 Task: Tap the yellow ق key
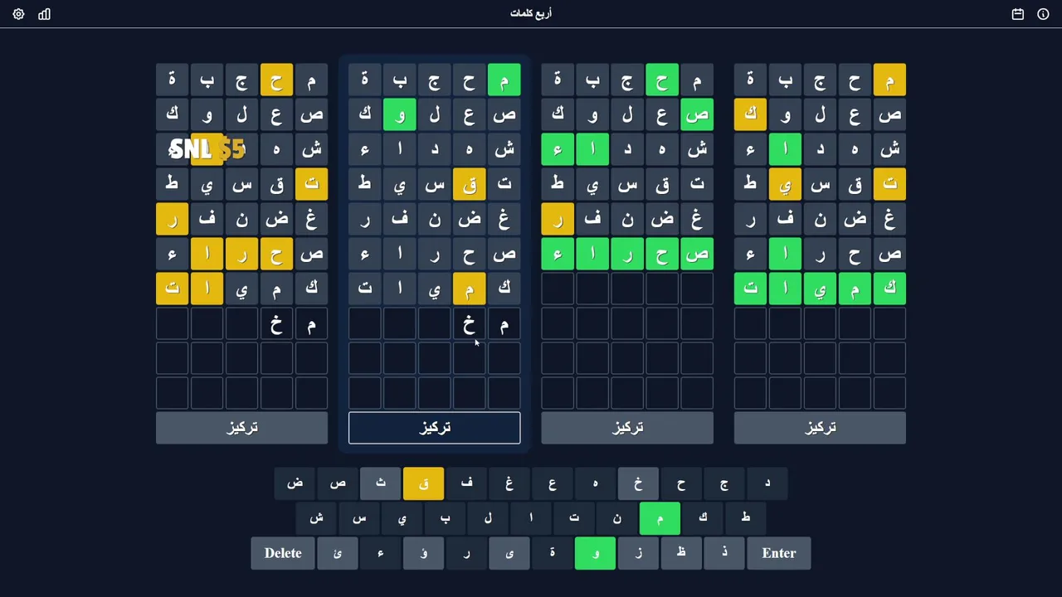pyautogui.click(x=424, y=483)
